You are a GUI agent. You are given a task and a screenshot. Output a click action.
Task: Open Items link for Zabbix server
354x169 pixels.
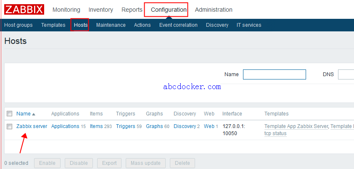point(96,126)
